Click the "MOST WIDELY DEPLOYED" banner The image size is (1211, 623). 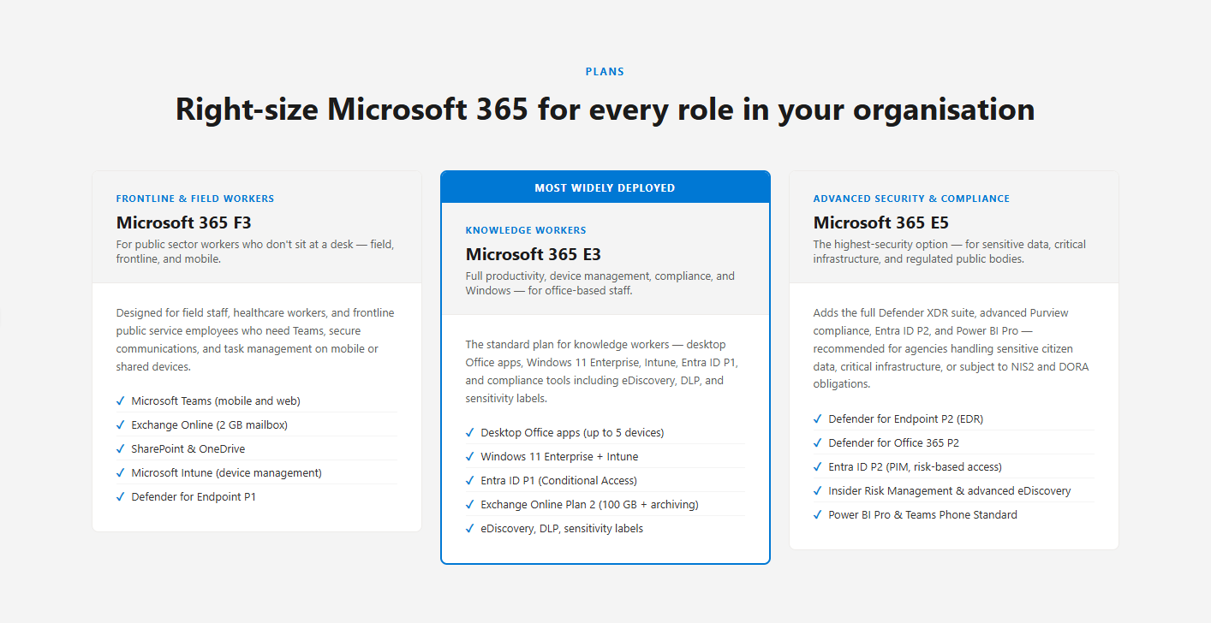coord(605,187)
